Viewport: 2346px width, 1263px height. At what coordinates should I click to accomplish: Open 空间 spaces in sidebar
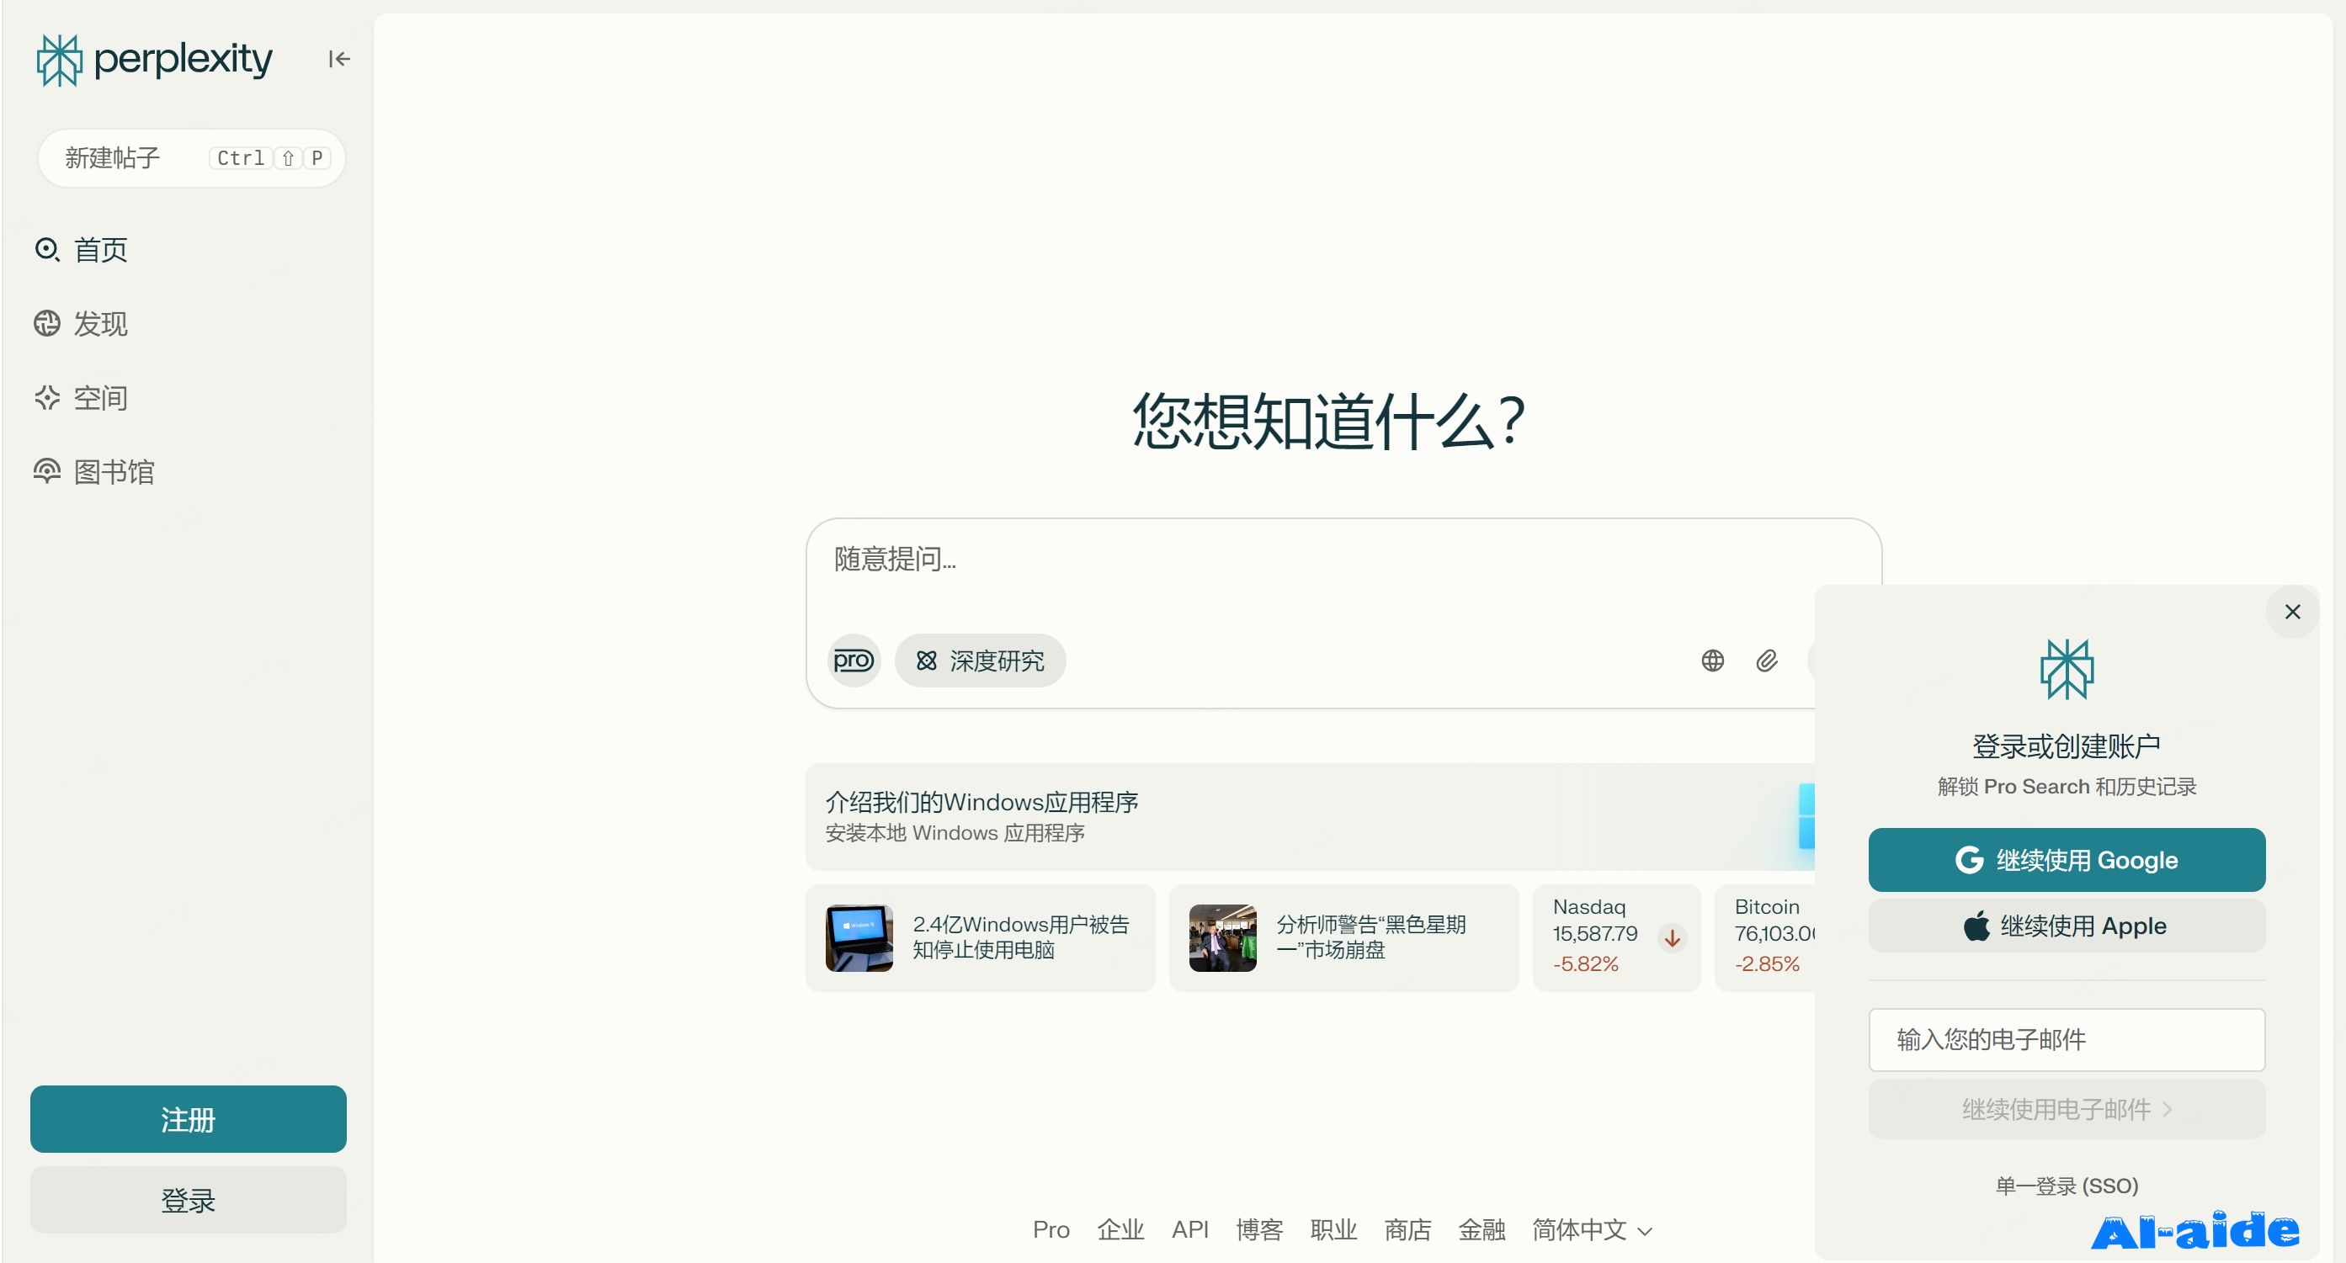coord(81,398)
